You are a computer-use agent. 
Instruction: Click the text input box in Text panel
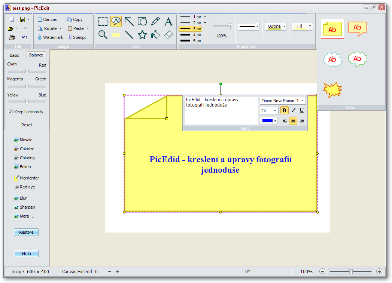221,111
